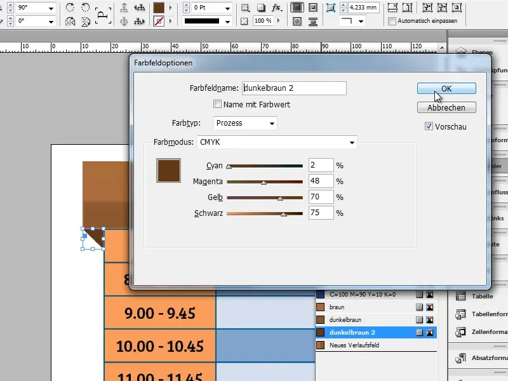Select the dunkelbraun swatch row
This screenshot has height=381, width=508.
click(x=376, y=320)
